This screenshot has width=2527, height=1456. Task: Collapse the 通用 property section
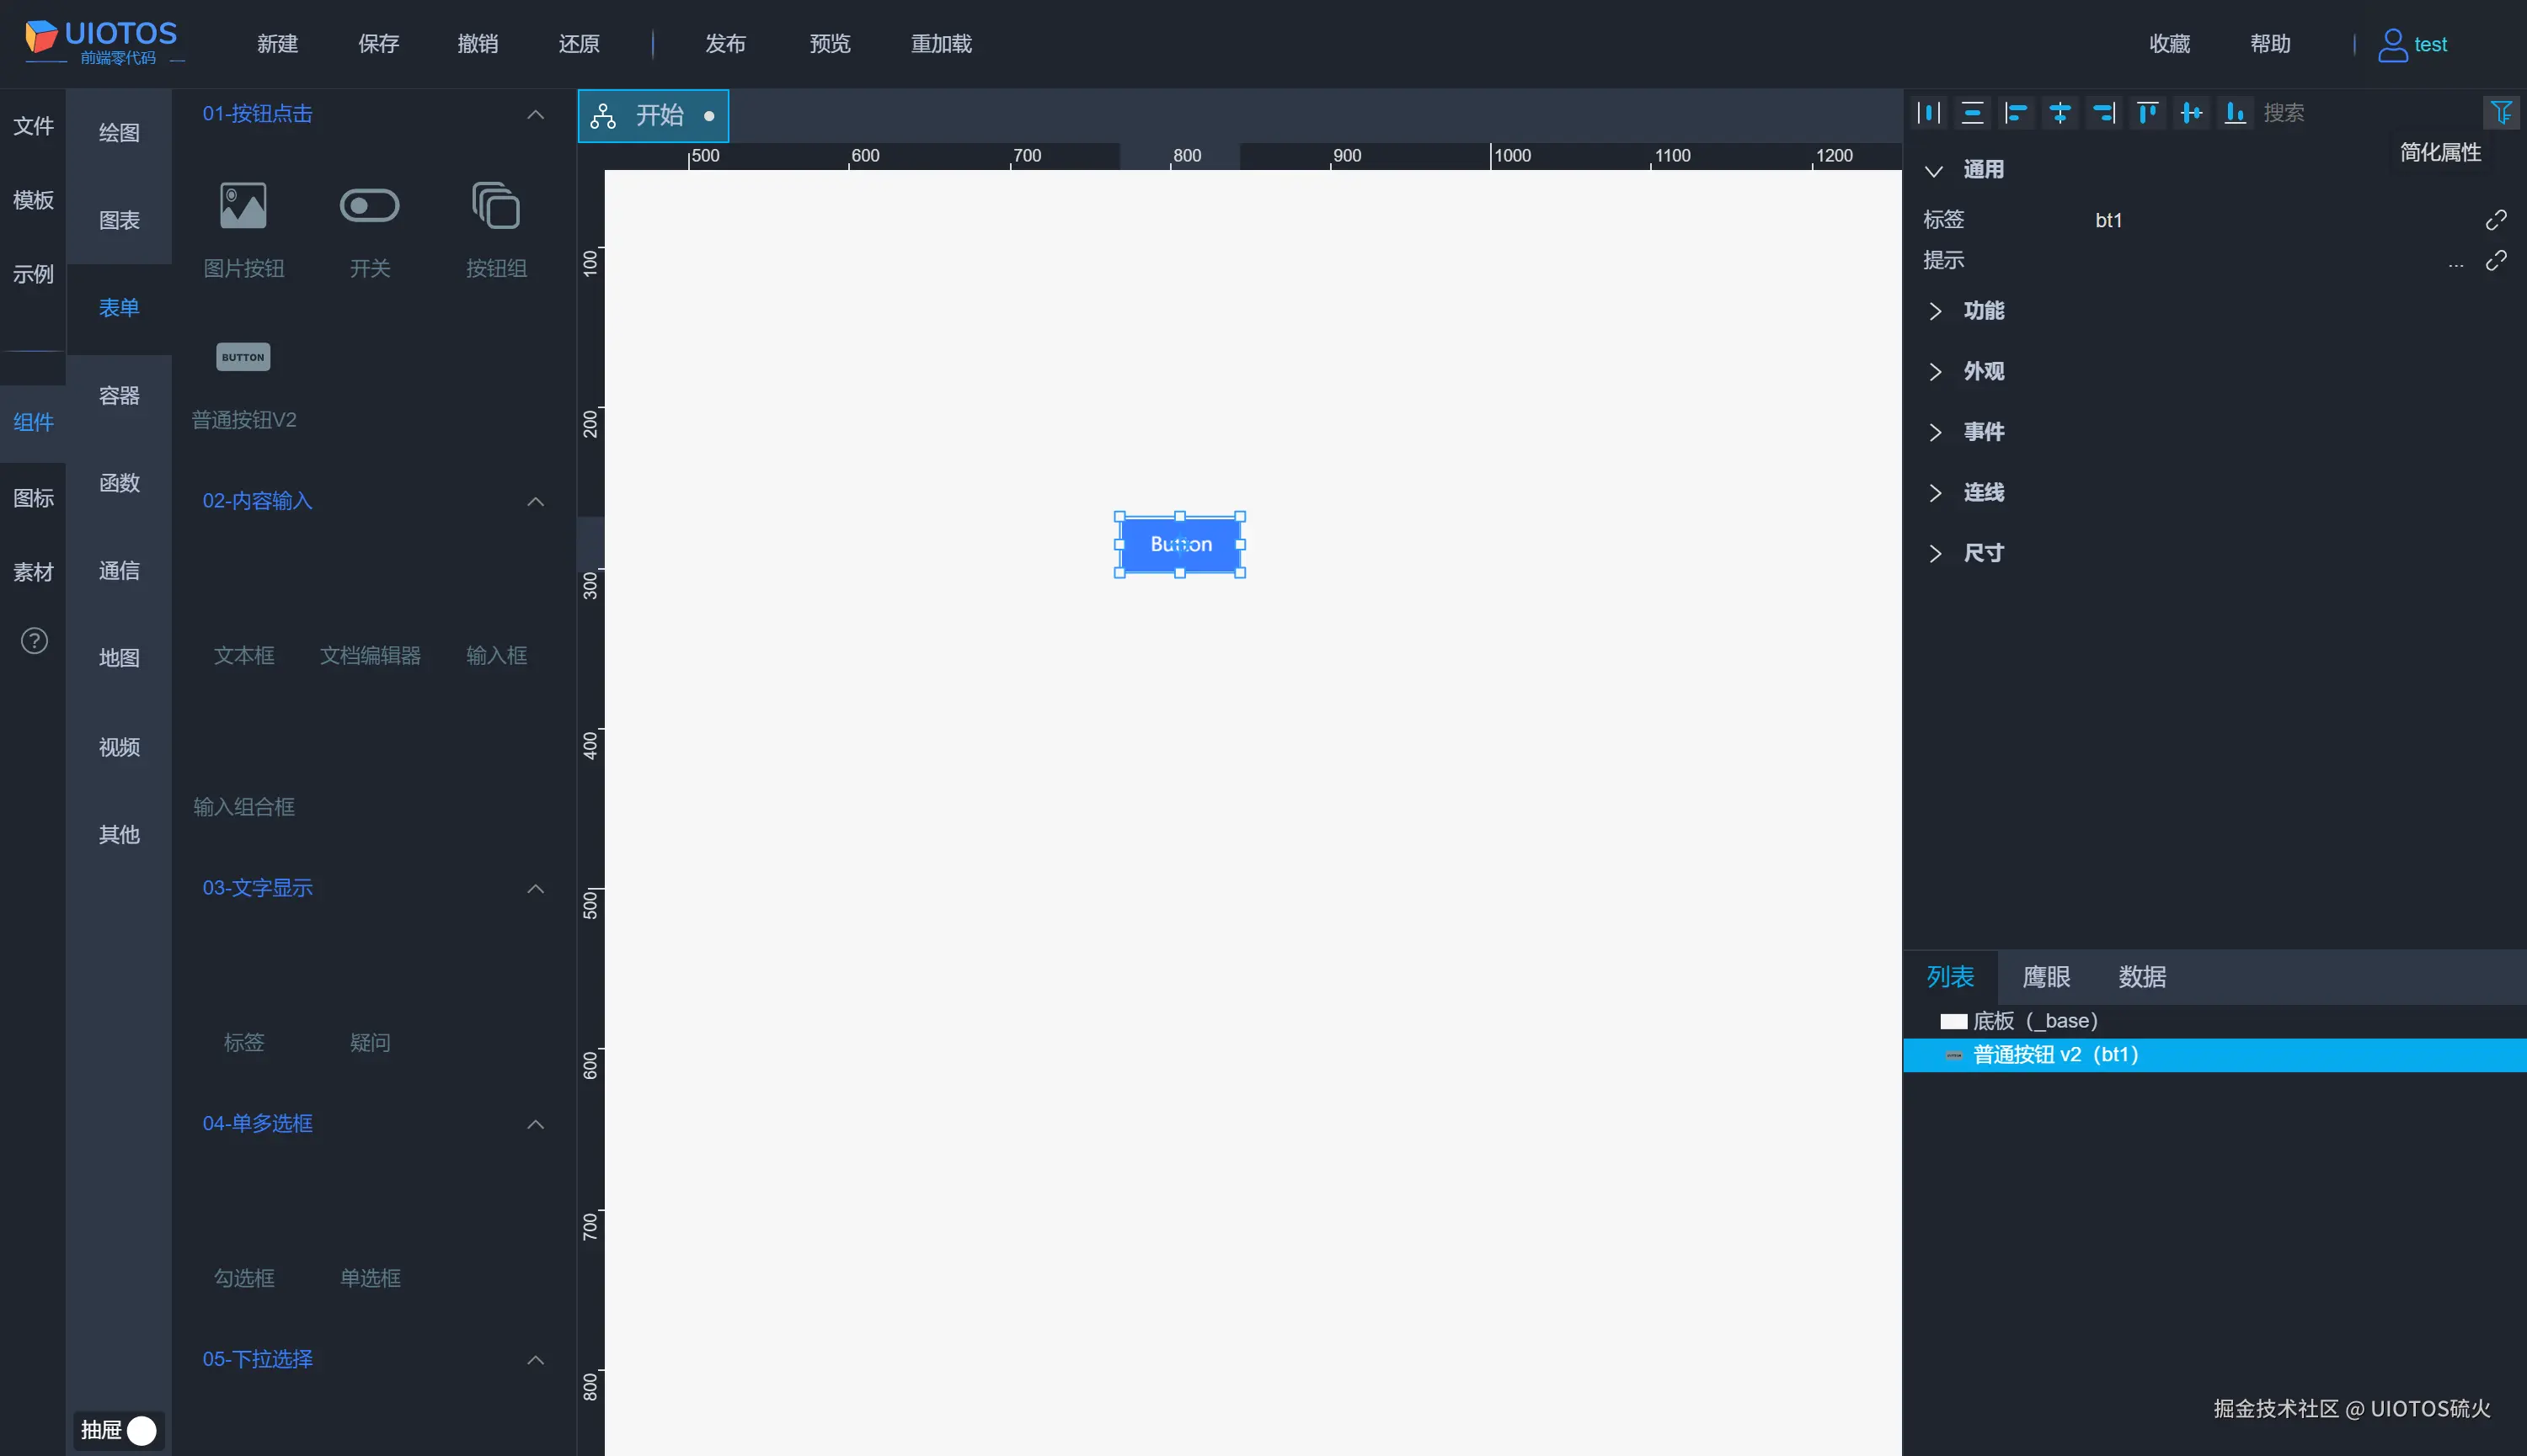click(1935, 171)
